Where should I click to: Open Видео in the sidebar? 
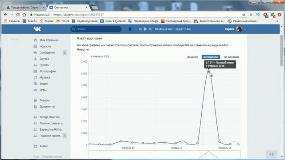click(44, 84)
